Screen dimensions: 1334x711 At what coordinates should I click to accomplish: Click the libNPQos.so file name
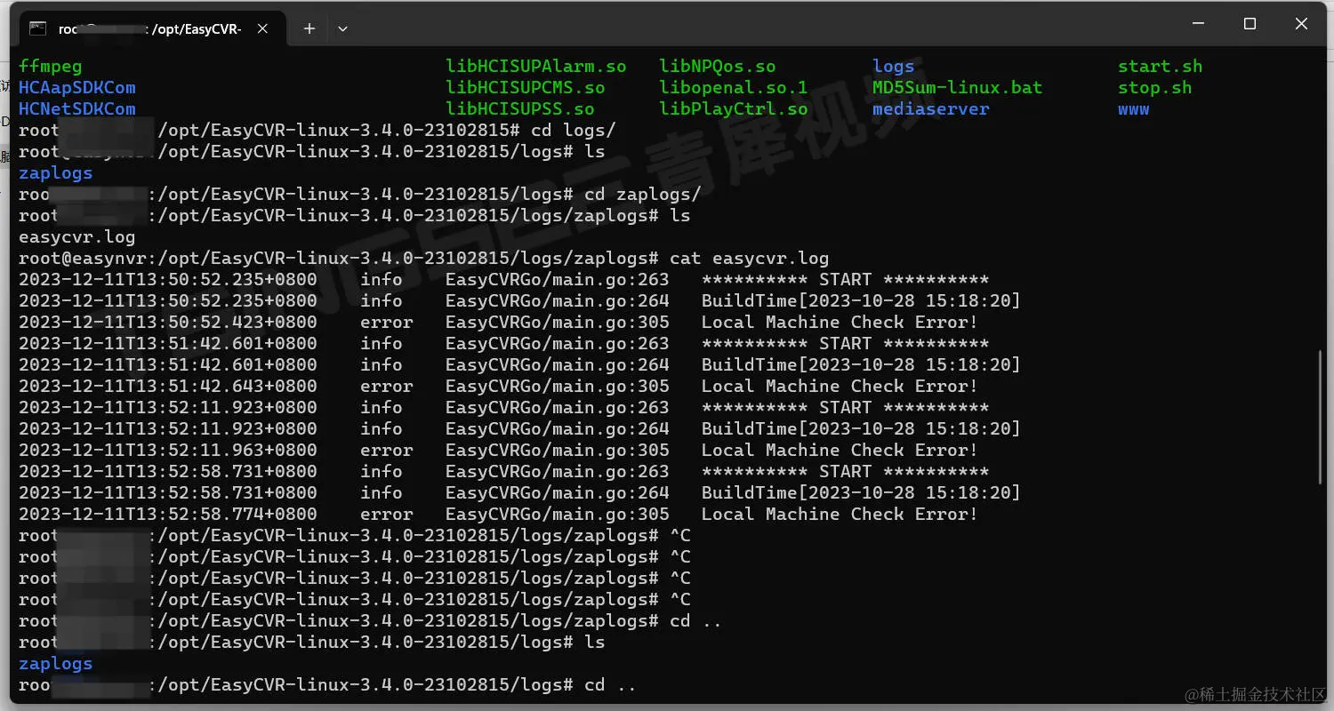(x=718, y=67)
